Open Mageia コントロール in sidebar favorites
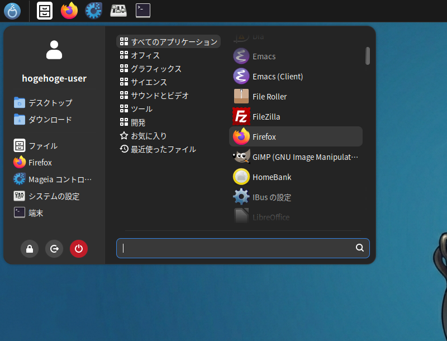Image resolution: width=447 pixels, height=341 pixels. (53, 179)
